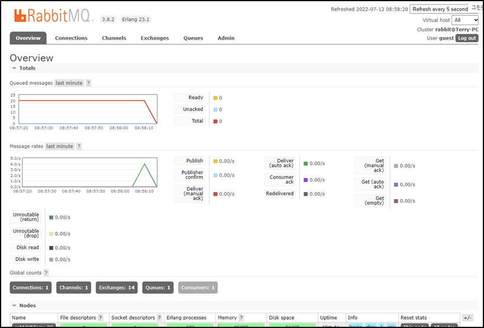Click the Refreshed 2022-07-12 08:58:20 timestamp
Viewport: 484px width, 328px height.
point(369,9)
